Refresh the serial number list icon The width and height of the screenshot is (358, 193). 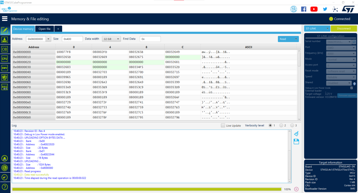[354, 42]
